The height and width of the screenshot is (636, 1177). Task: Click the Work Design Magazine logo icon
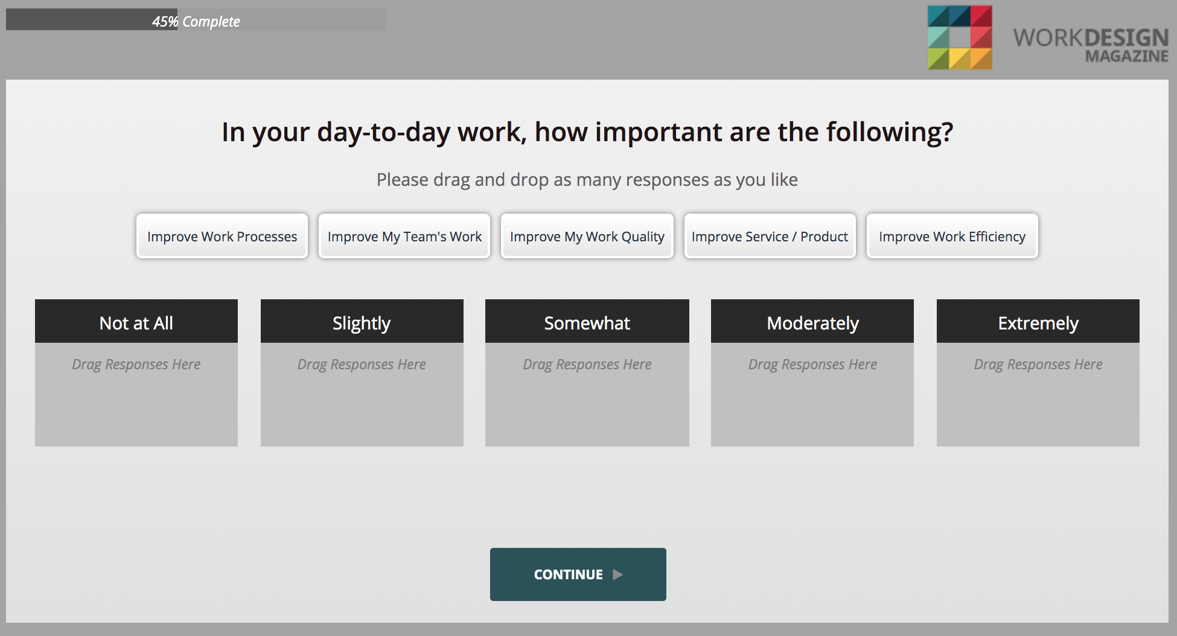tap(960, 37)
